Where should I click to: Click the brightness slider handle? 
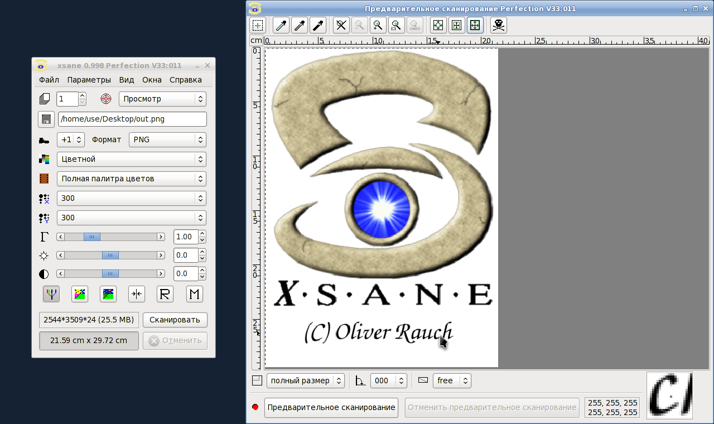(110, 256)
